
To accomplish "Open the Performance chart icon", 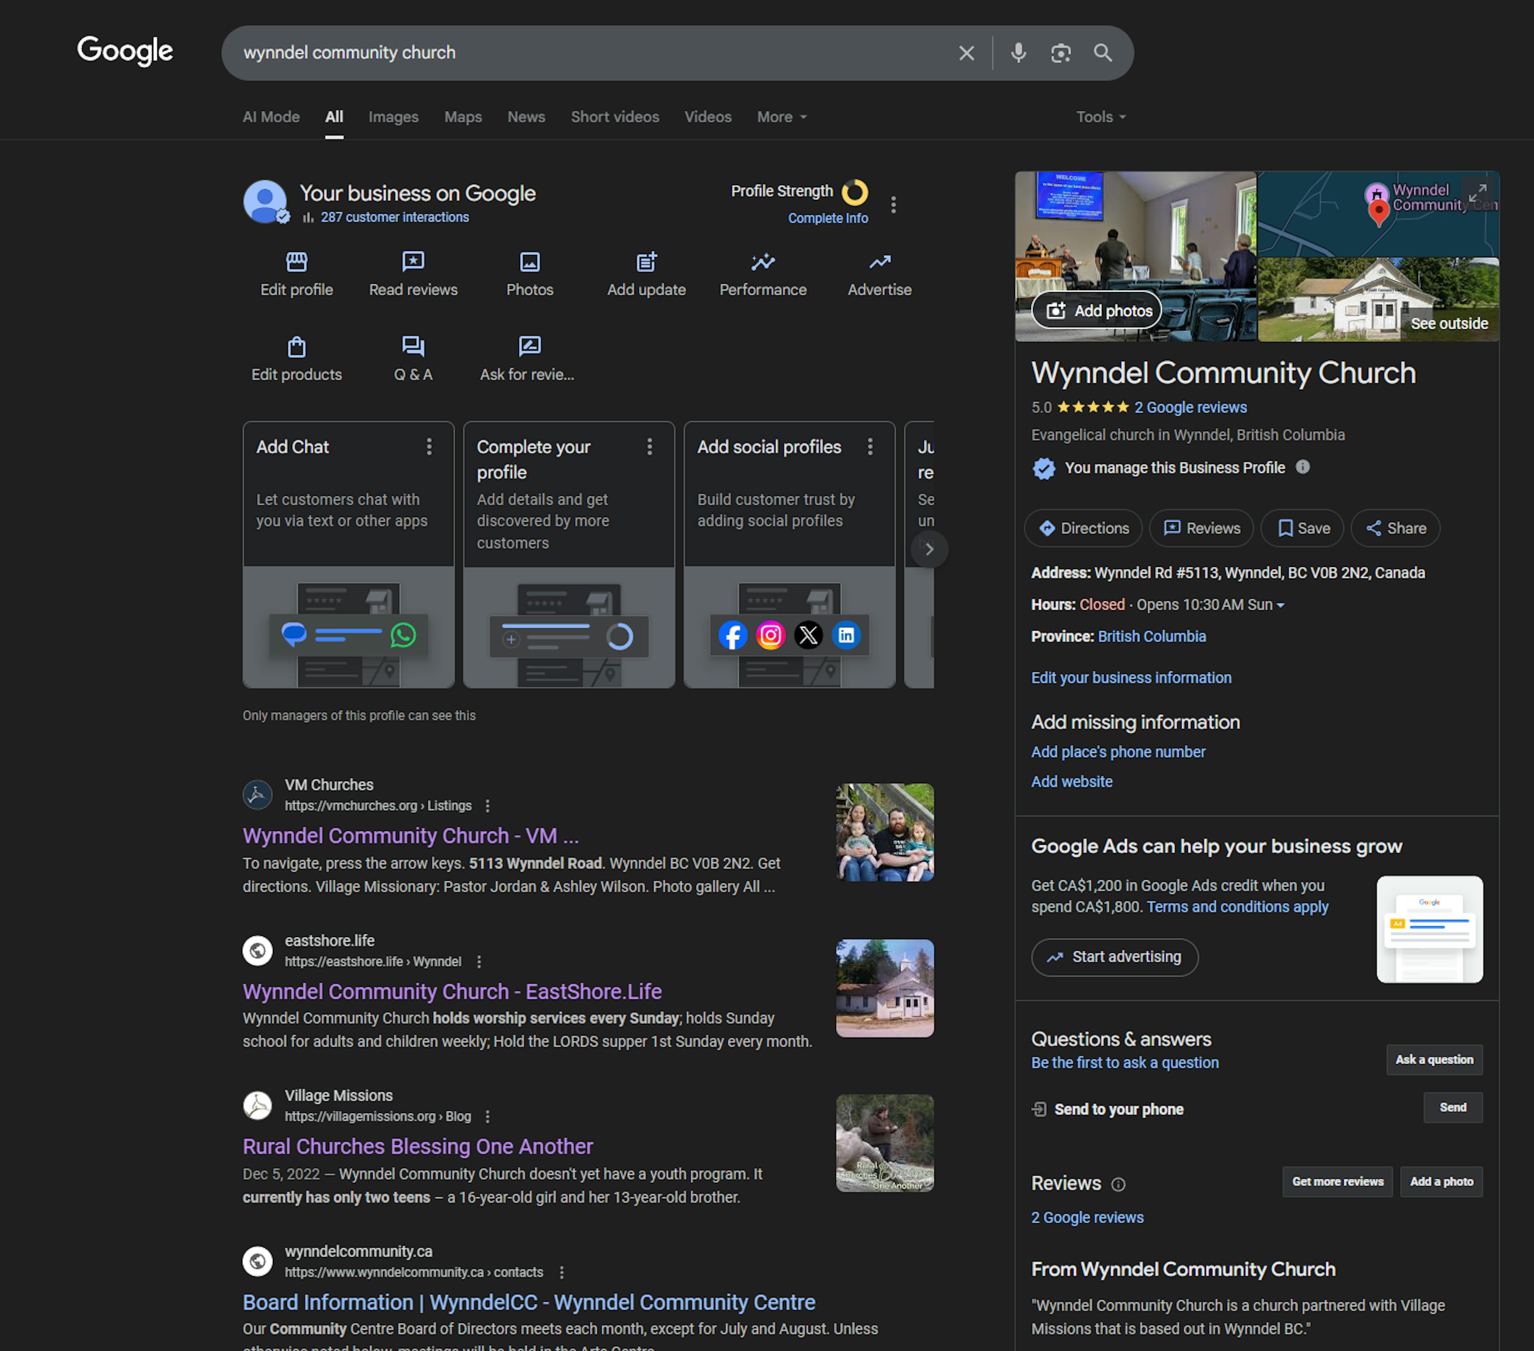I will coord(763,262).
